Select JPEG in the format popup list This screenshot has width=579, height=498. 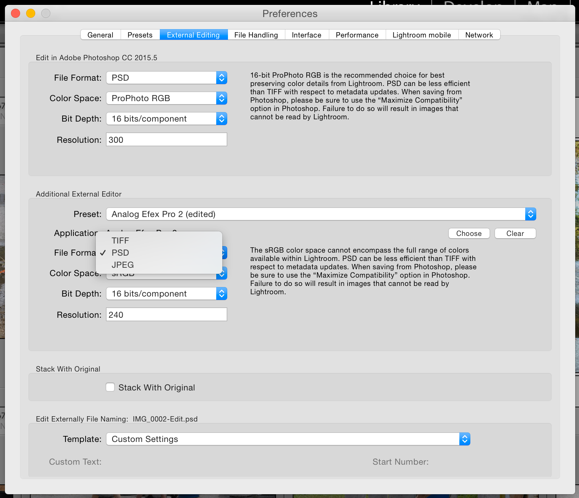123,265
